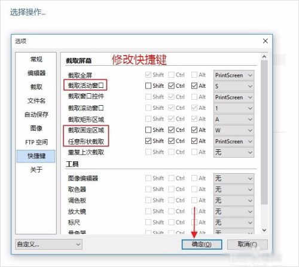Check Ctrl for 取色器
Viewport: 299px width, 267px height.
tap(171, 189)
